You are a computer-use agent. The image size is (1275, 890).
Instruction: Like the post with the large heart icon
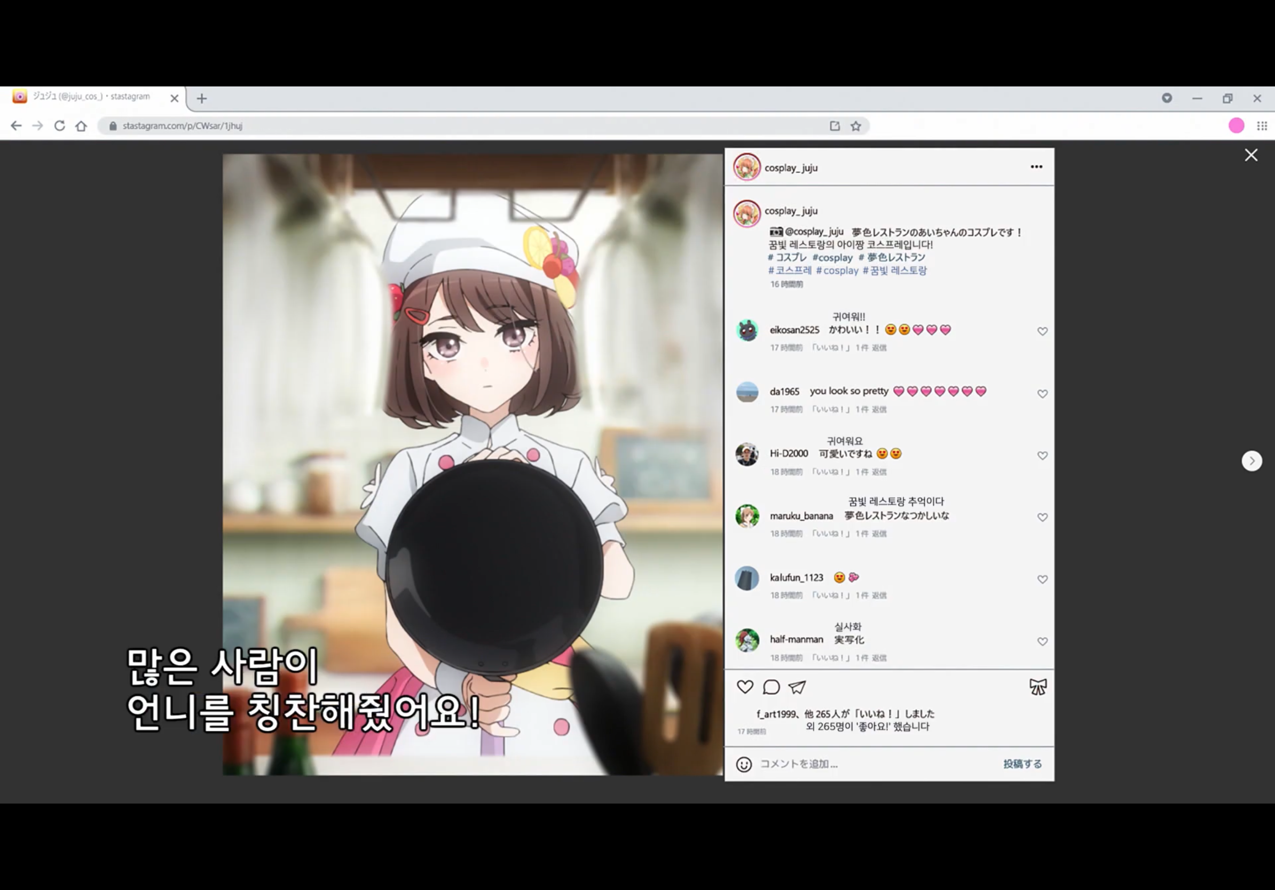(745, 687)
